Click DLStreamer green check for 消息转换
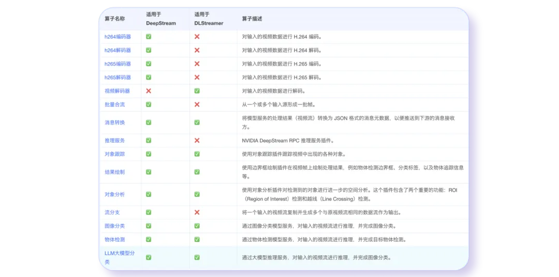The height and width of the screenshot is (277, 559). pyautogui.click(x=197, y=122)
